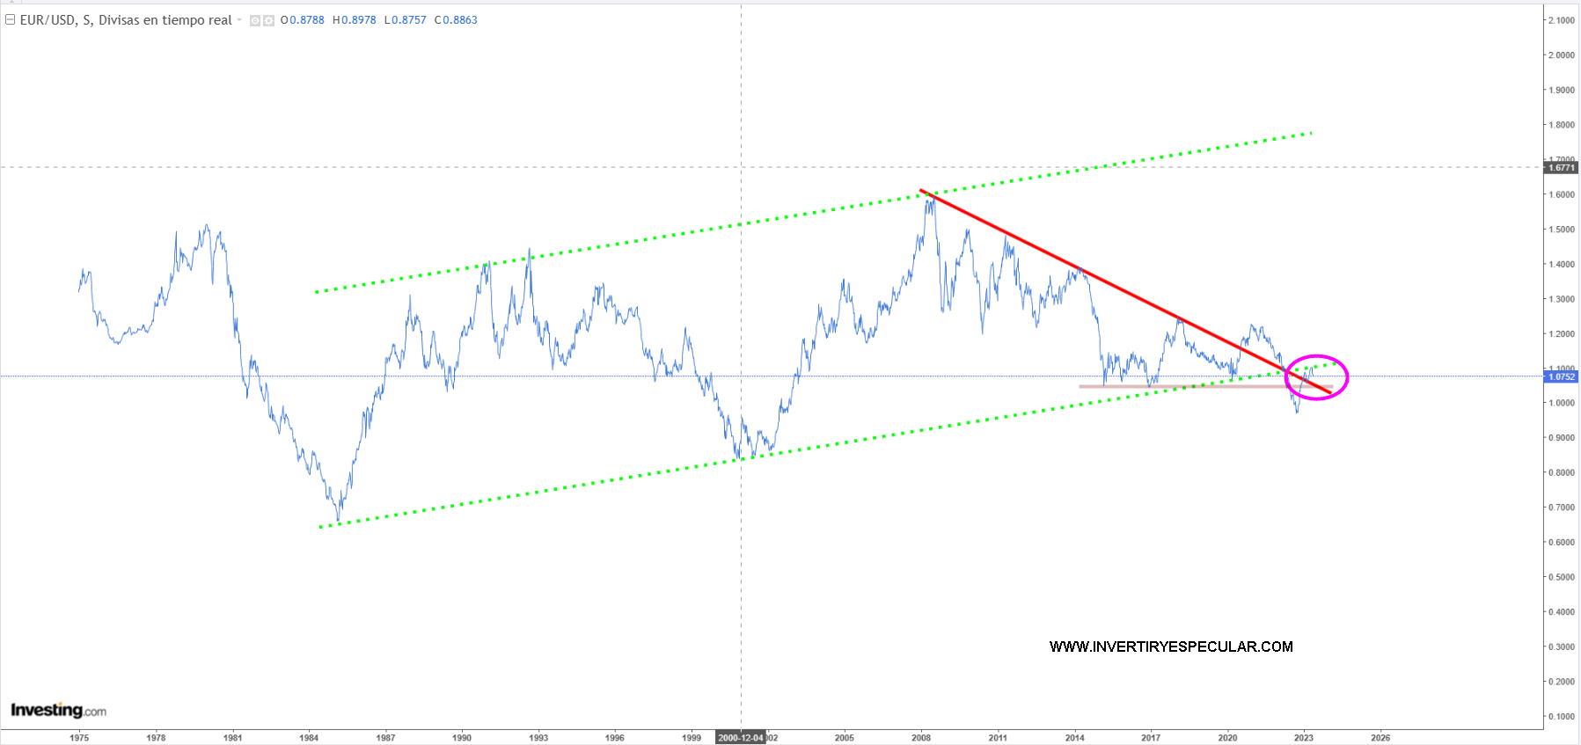The width and height of the screenshot is (1581, 745).
Task: Click the 2008 label on the time axis
Action: click(x=921, y=737)
